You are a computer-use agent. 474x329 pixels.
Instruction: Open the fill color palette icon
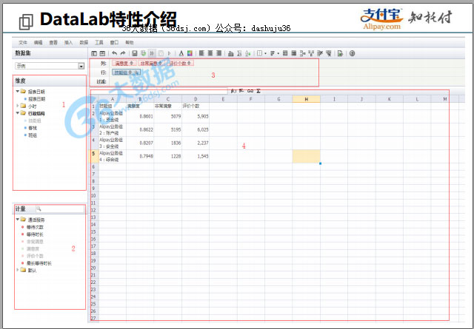point(190,53)
